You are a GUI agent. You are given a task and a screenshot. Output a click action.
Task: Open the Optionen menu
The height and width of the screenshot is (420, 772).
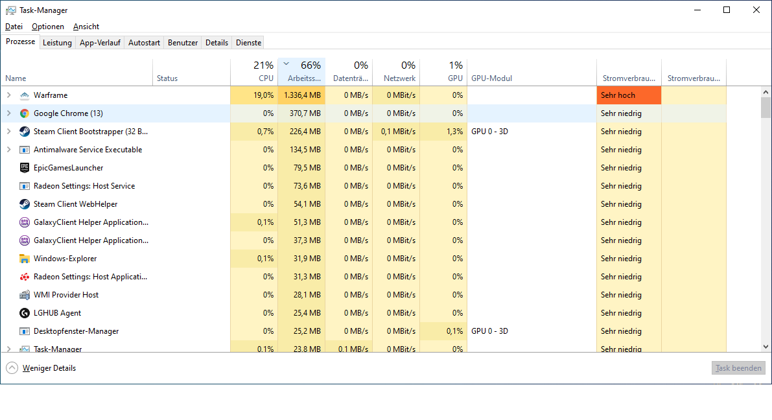tap(48, 27)
